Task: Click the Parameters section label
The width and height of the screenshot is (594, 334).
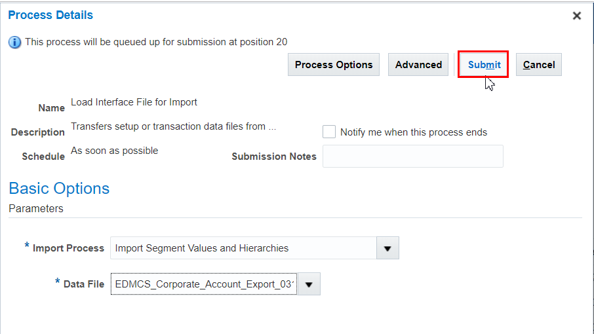Action: 36,208
